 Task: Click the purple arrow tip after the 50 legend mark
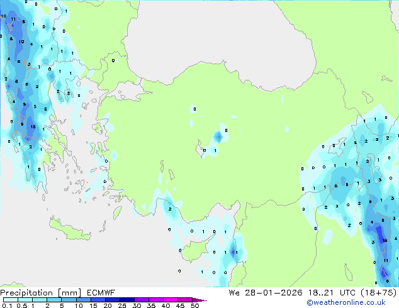tap(199, 300)
